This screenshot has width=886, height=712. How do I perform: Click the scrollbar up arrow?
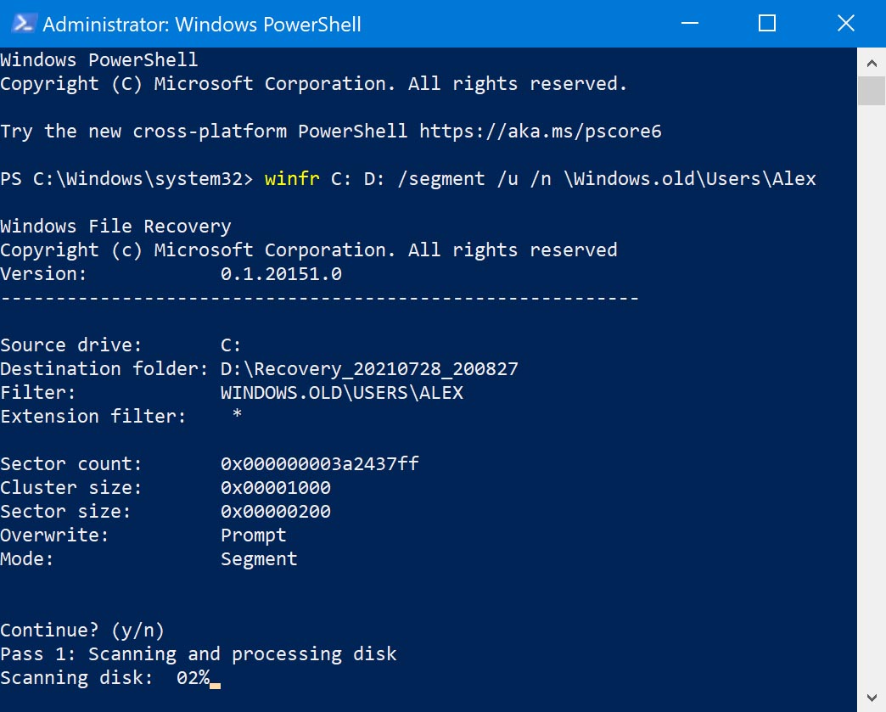point(872,64)
